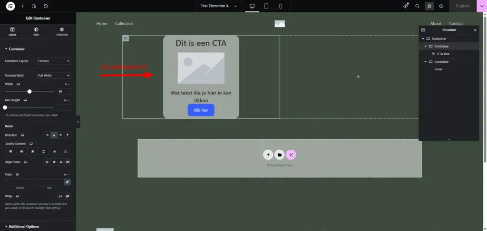Choose Justify Content center option
Image resolution: width=487 pixels, height=231 pixels.
pos(21,152)
